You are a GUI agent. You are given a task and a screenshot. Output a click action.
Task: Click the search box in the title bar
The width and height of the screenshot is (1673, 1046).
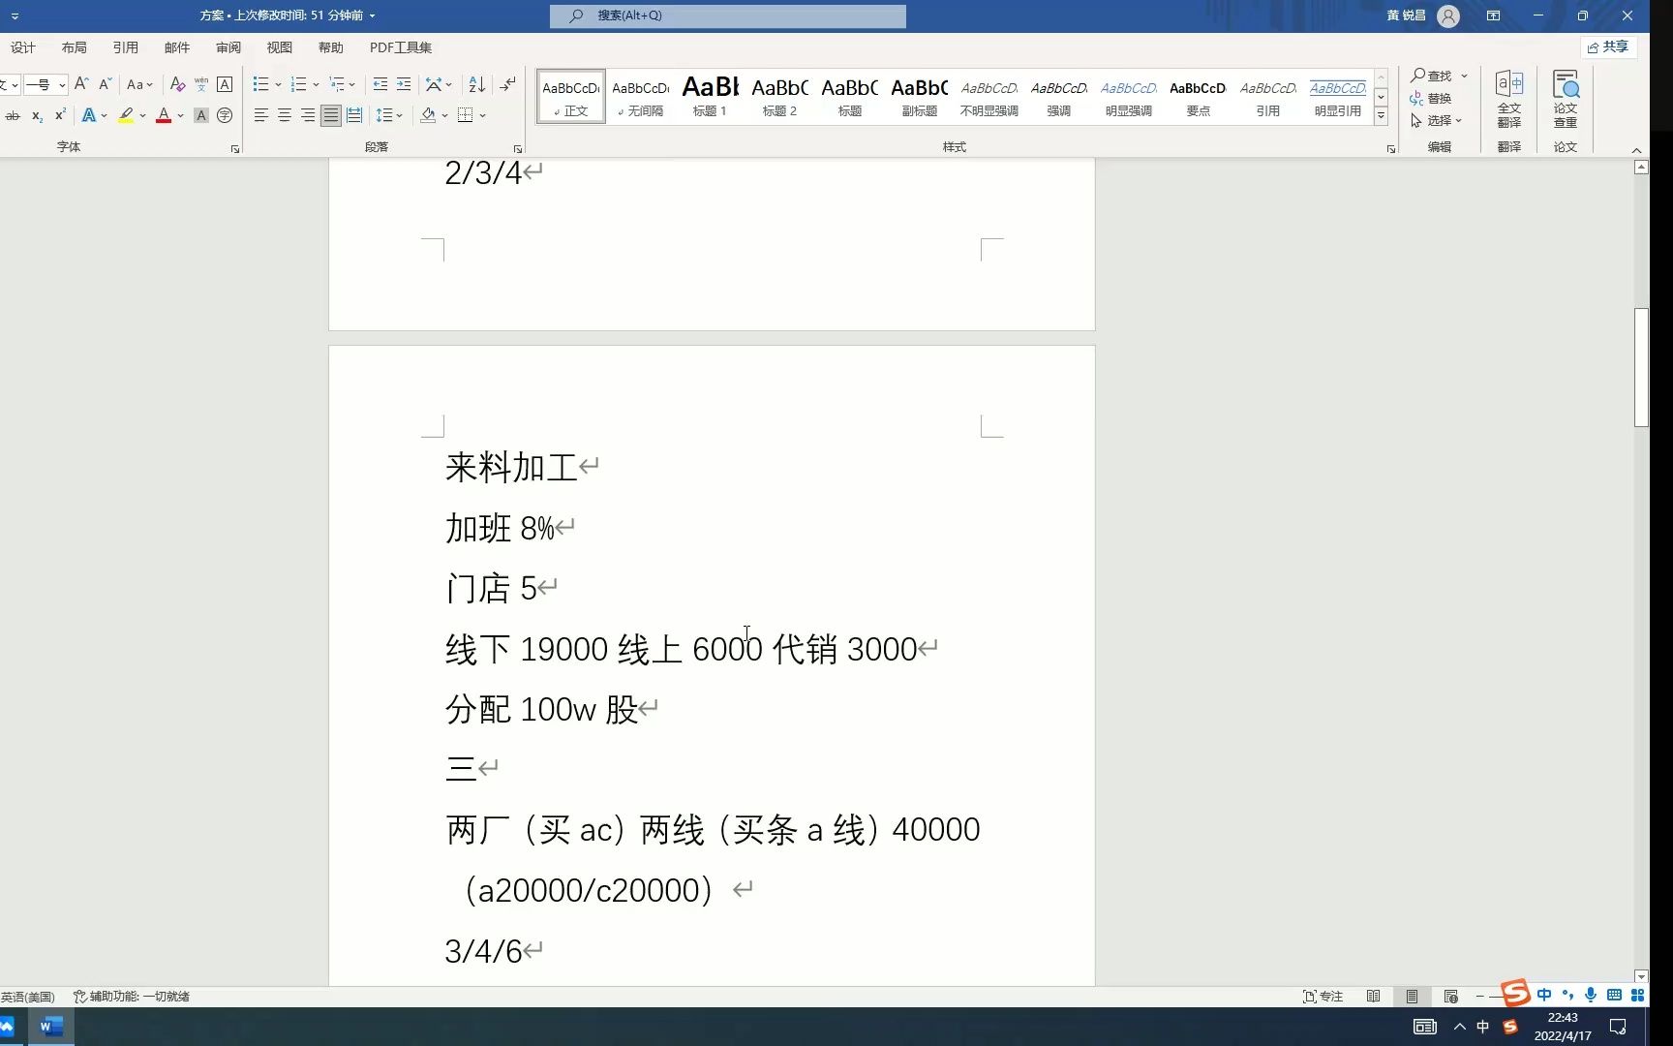coord(728,15)
